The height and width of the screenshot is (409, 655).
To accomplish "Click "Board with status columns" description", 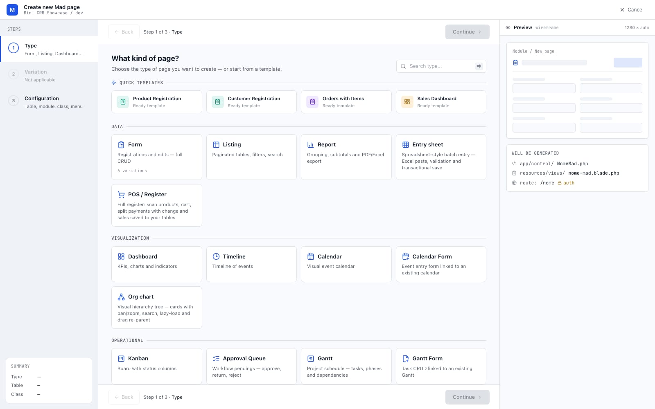I will coord(147,369).
